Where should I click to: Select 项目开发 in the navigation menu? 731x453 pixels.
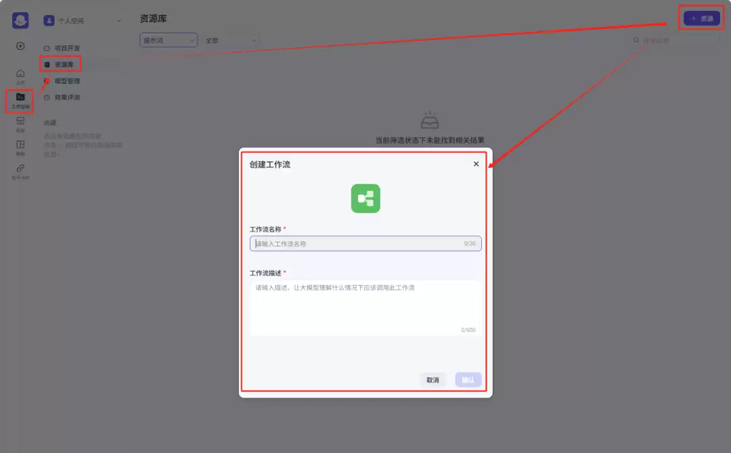coord(64,48)
